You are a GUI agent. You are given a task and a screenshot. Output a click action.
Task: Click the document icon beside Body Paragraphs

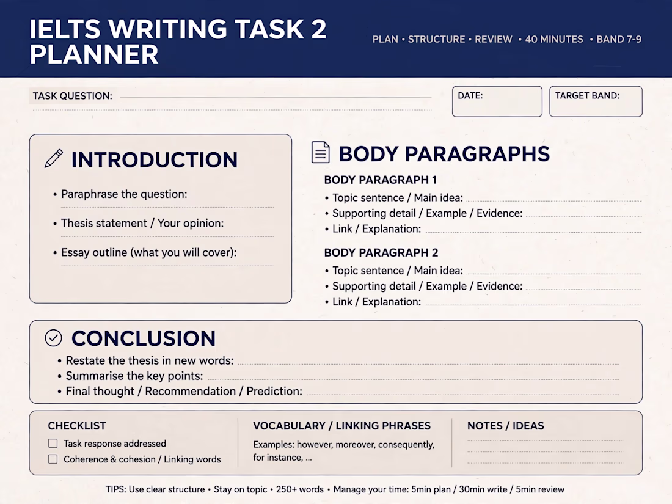pos(321,152)
